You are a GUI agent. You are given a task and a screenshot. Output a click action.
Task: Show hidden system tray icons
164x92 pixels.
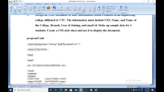131,90
